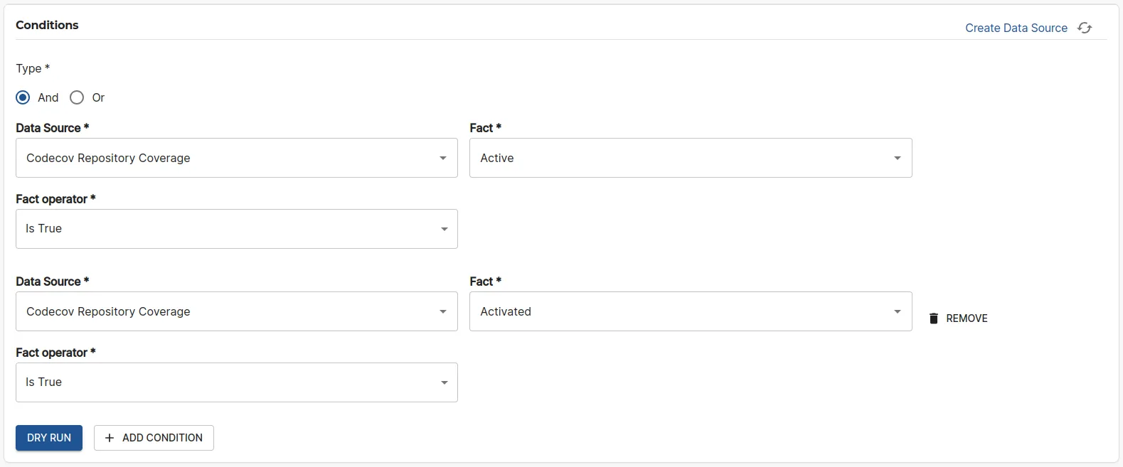Click the refresh data sources icon
Screen dimensions: 1123x467
coord(1085,28)
